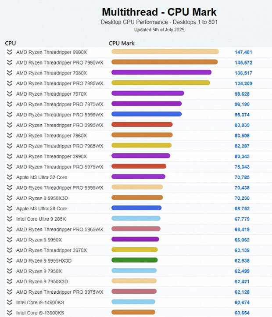272x317 pixels.
Task: Open the AMD Ryzen Threadripper 7980X link
Action: pos(51,73)
